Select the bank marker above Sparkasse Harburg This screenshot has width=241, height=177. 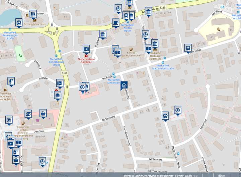click(x=155, y=43)
